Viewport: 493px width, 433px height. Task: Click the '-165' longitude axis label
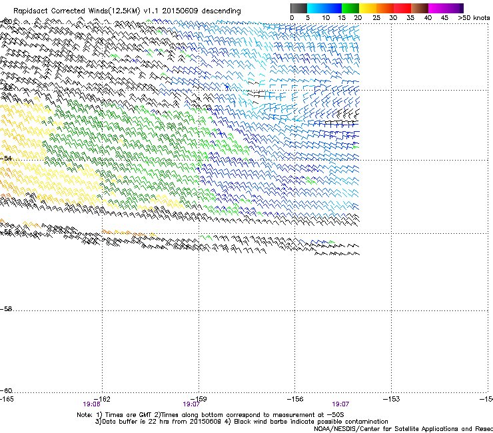pyautogui.click(x=7, y=399)
